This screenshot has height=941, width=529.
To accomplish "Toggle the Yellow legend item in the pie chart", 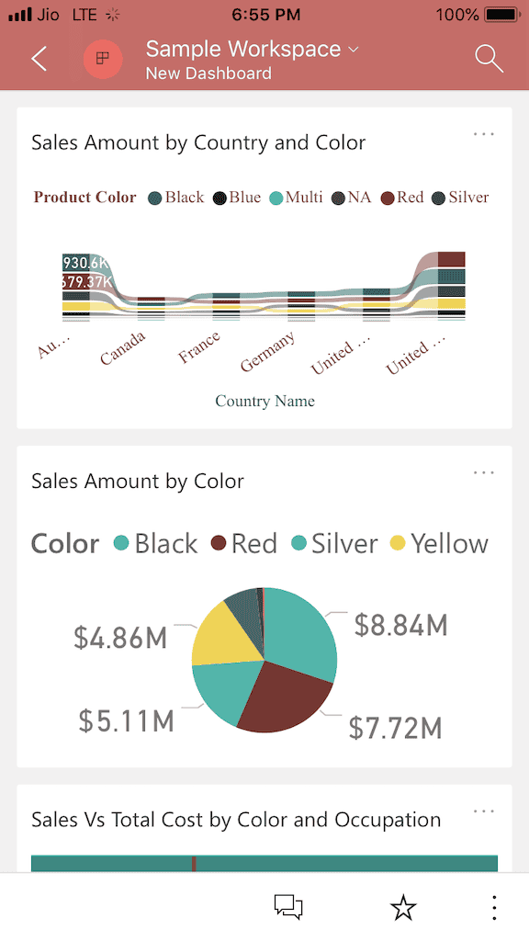I will [439, 543].
